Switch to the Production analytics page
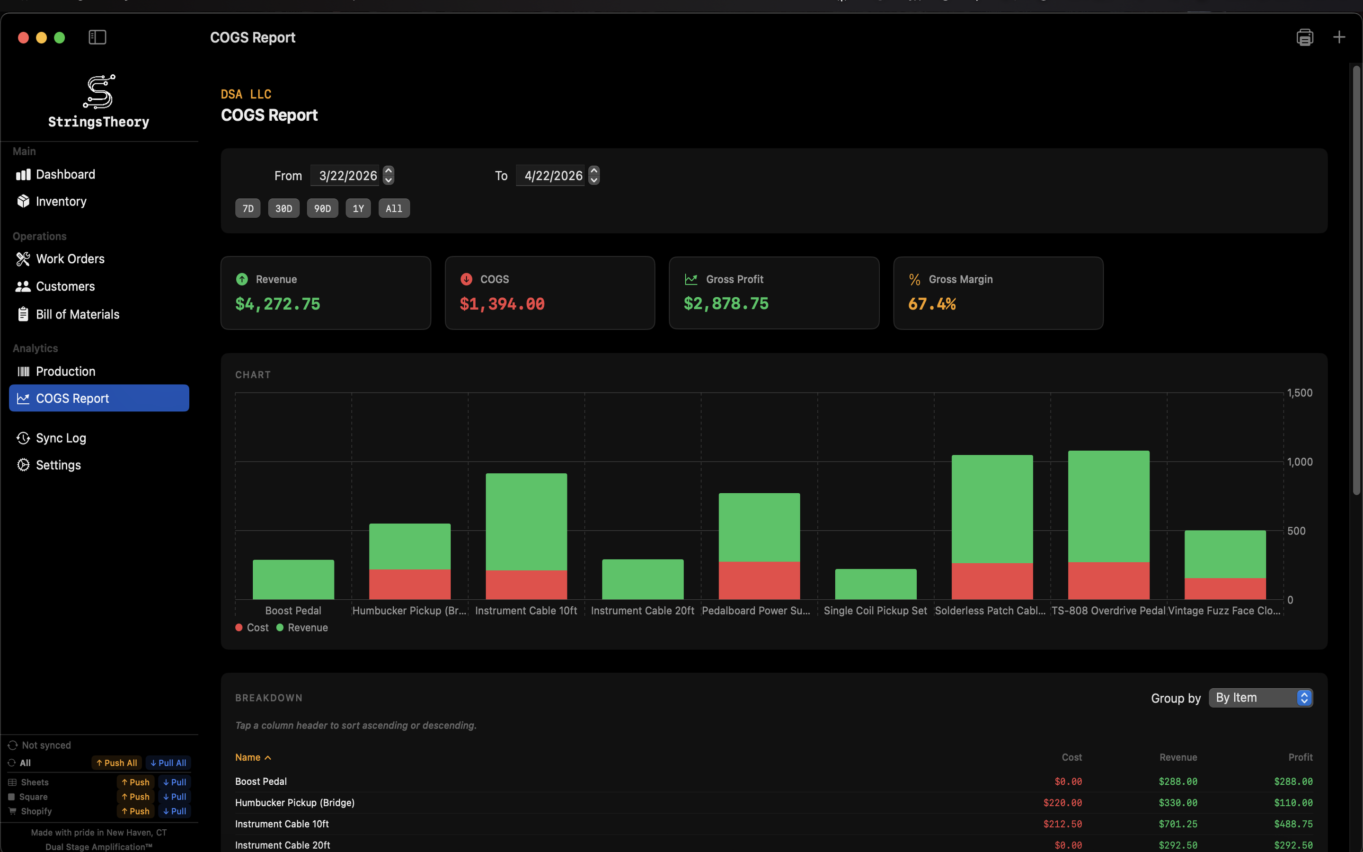Screen dimensions: 1363x852 [65, 372]
